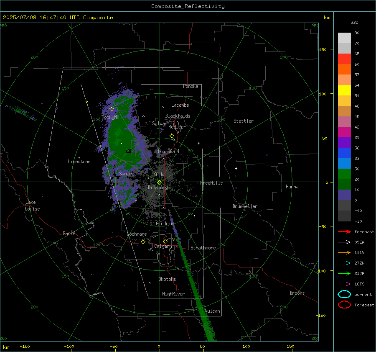Select the yellow diamond marker below RedDeer
This screenshot has height=352, width=376.
point(172,136)
